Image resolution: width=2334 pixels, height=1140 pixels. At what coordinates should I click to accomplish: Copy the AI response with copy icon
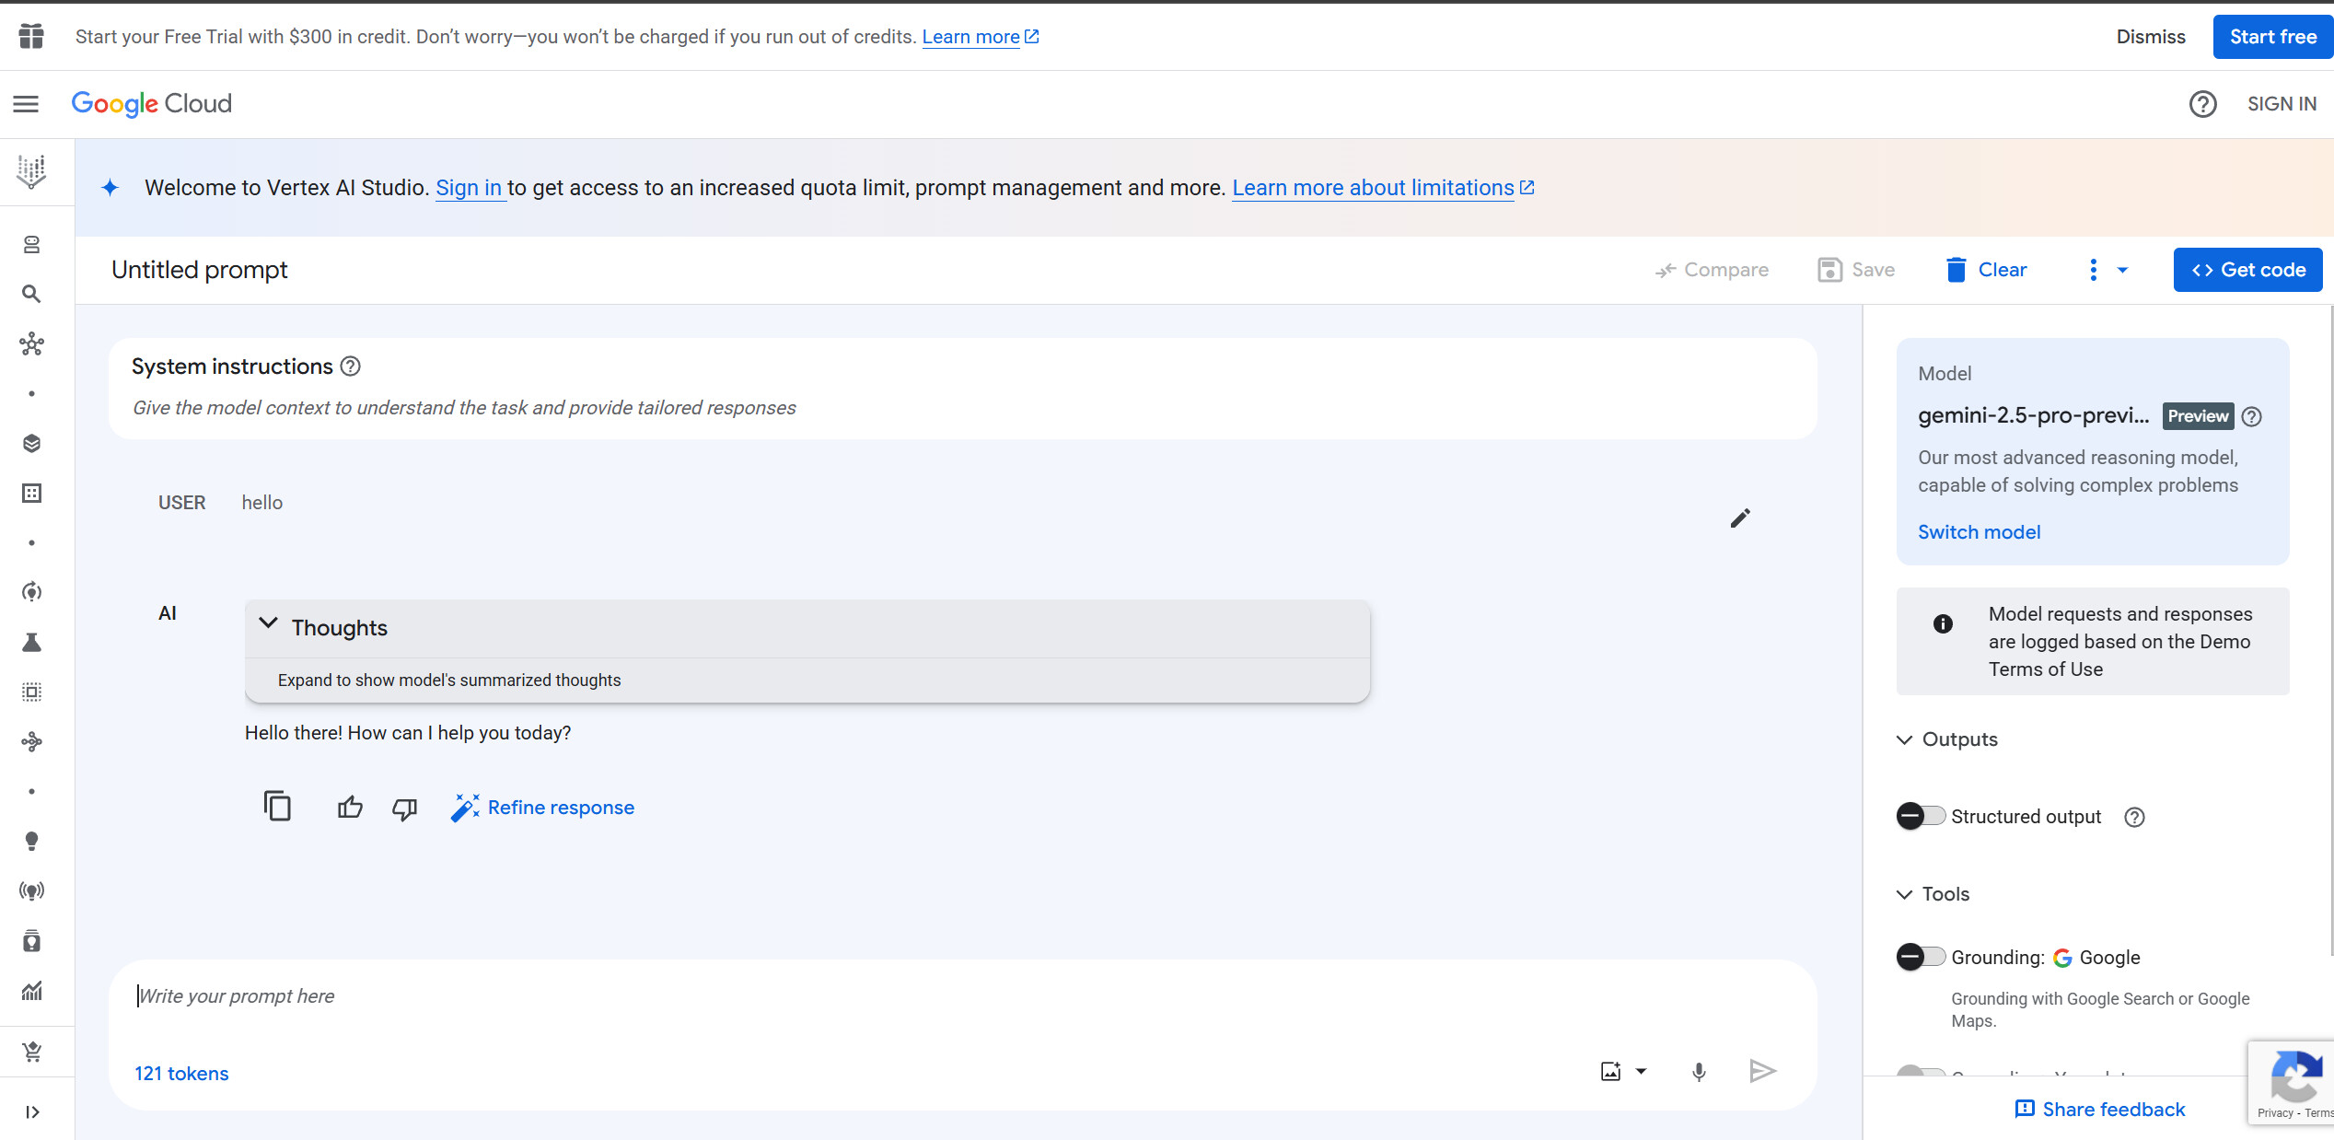[x=277, y=807]
